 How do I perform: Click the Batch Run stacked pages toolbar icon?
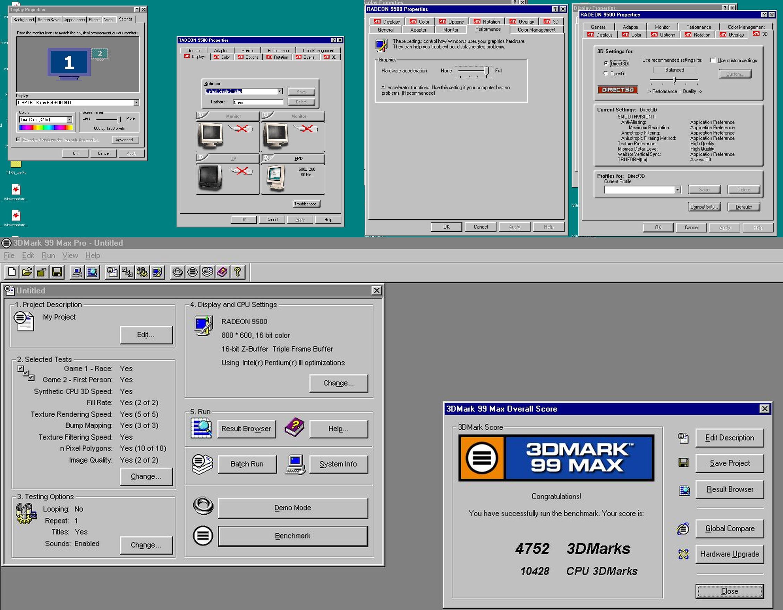(x=207, y=272)
